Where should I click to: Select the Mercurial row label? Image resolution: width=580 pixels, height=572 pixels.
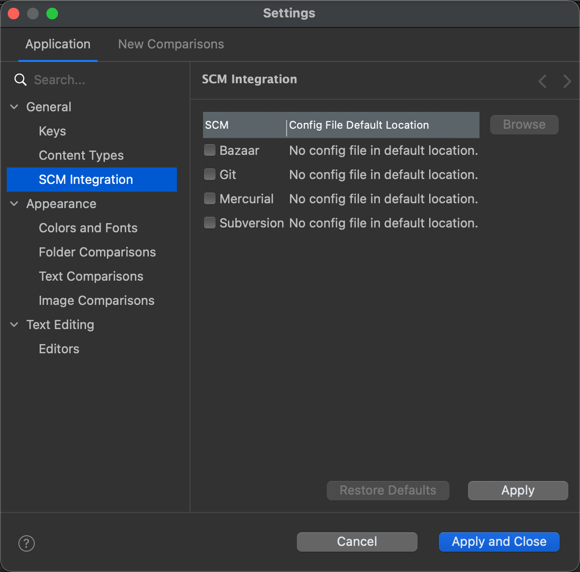[x=246, y=199]
